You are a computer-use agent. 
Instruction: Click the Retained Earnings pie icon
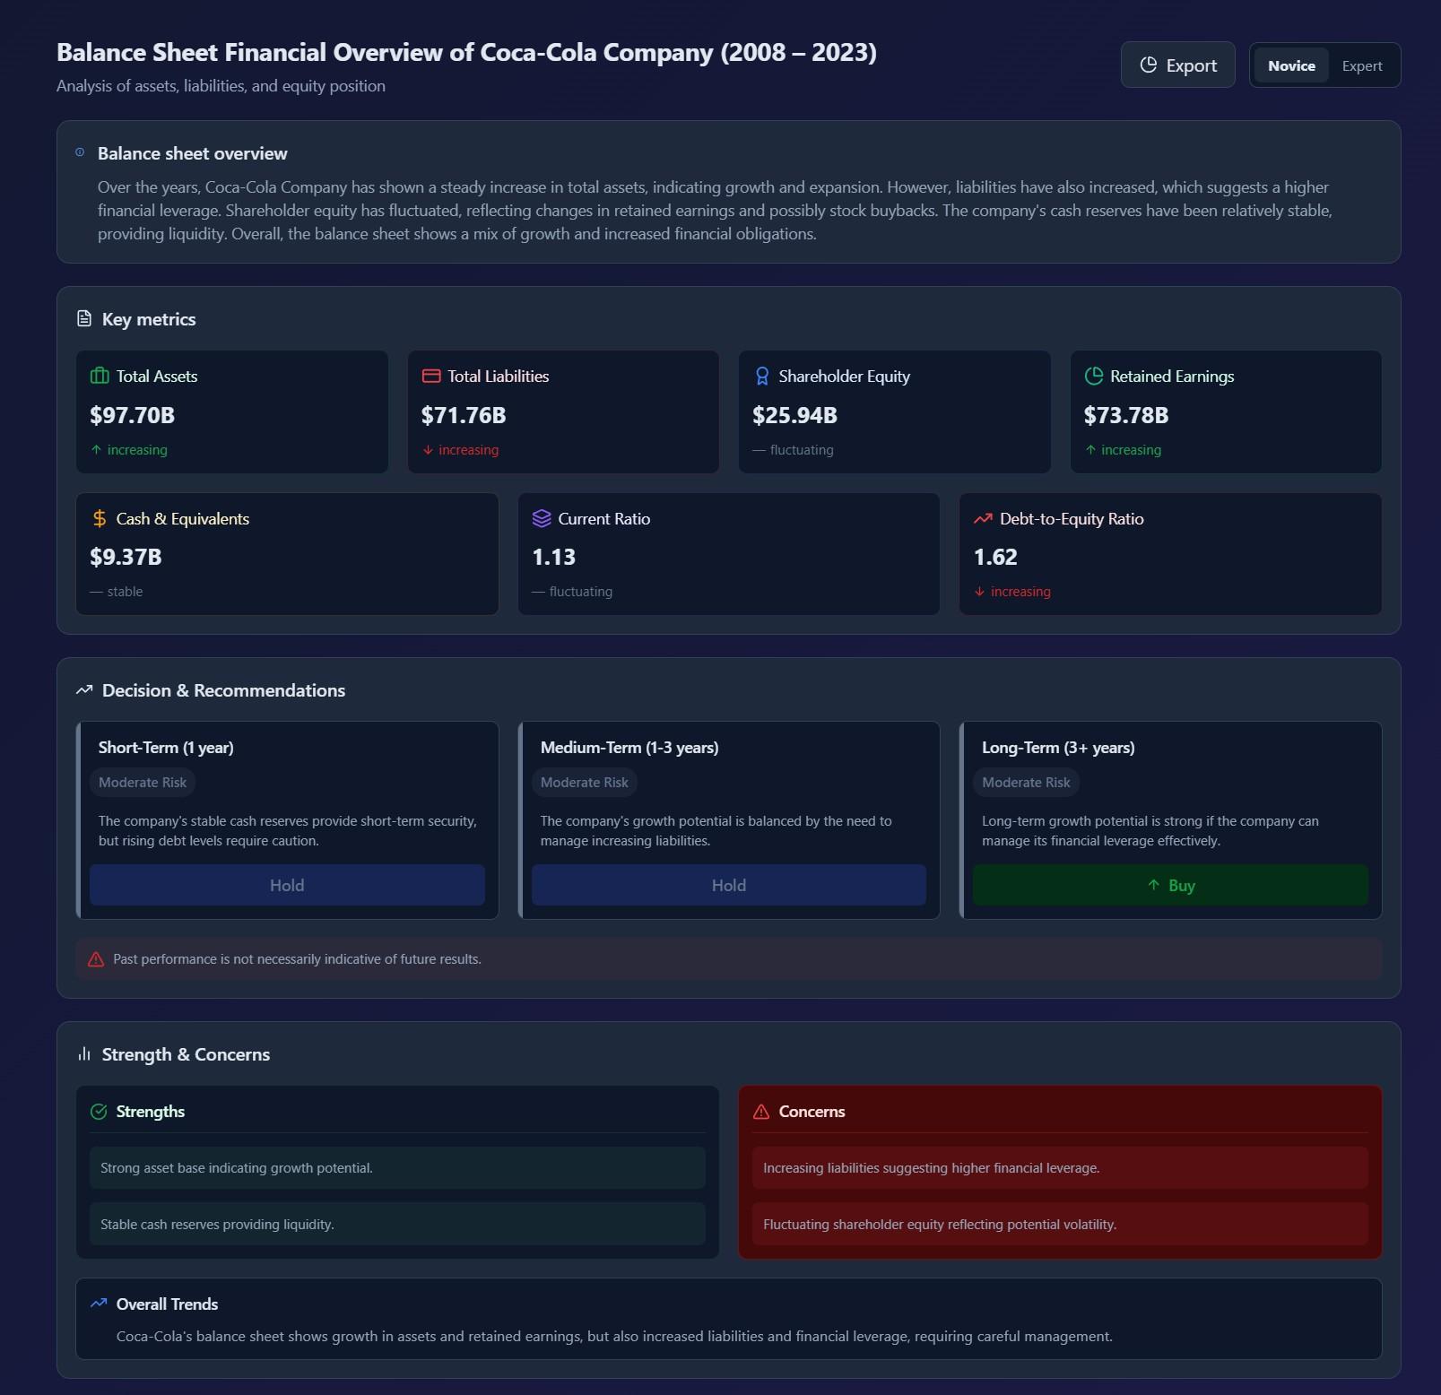click(1093, 376)
